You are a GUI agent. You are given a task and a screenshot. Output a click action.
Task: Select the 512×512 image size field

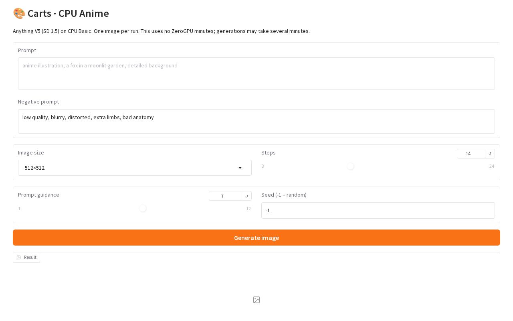tap(135, 168)
